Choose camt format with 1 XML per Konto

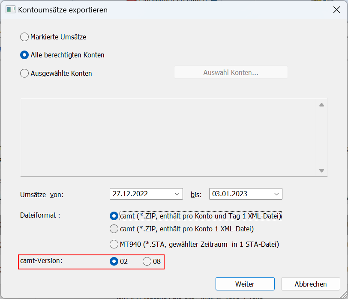(114, 229)
